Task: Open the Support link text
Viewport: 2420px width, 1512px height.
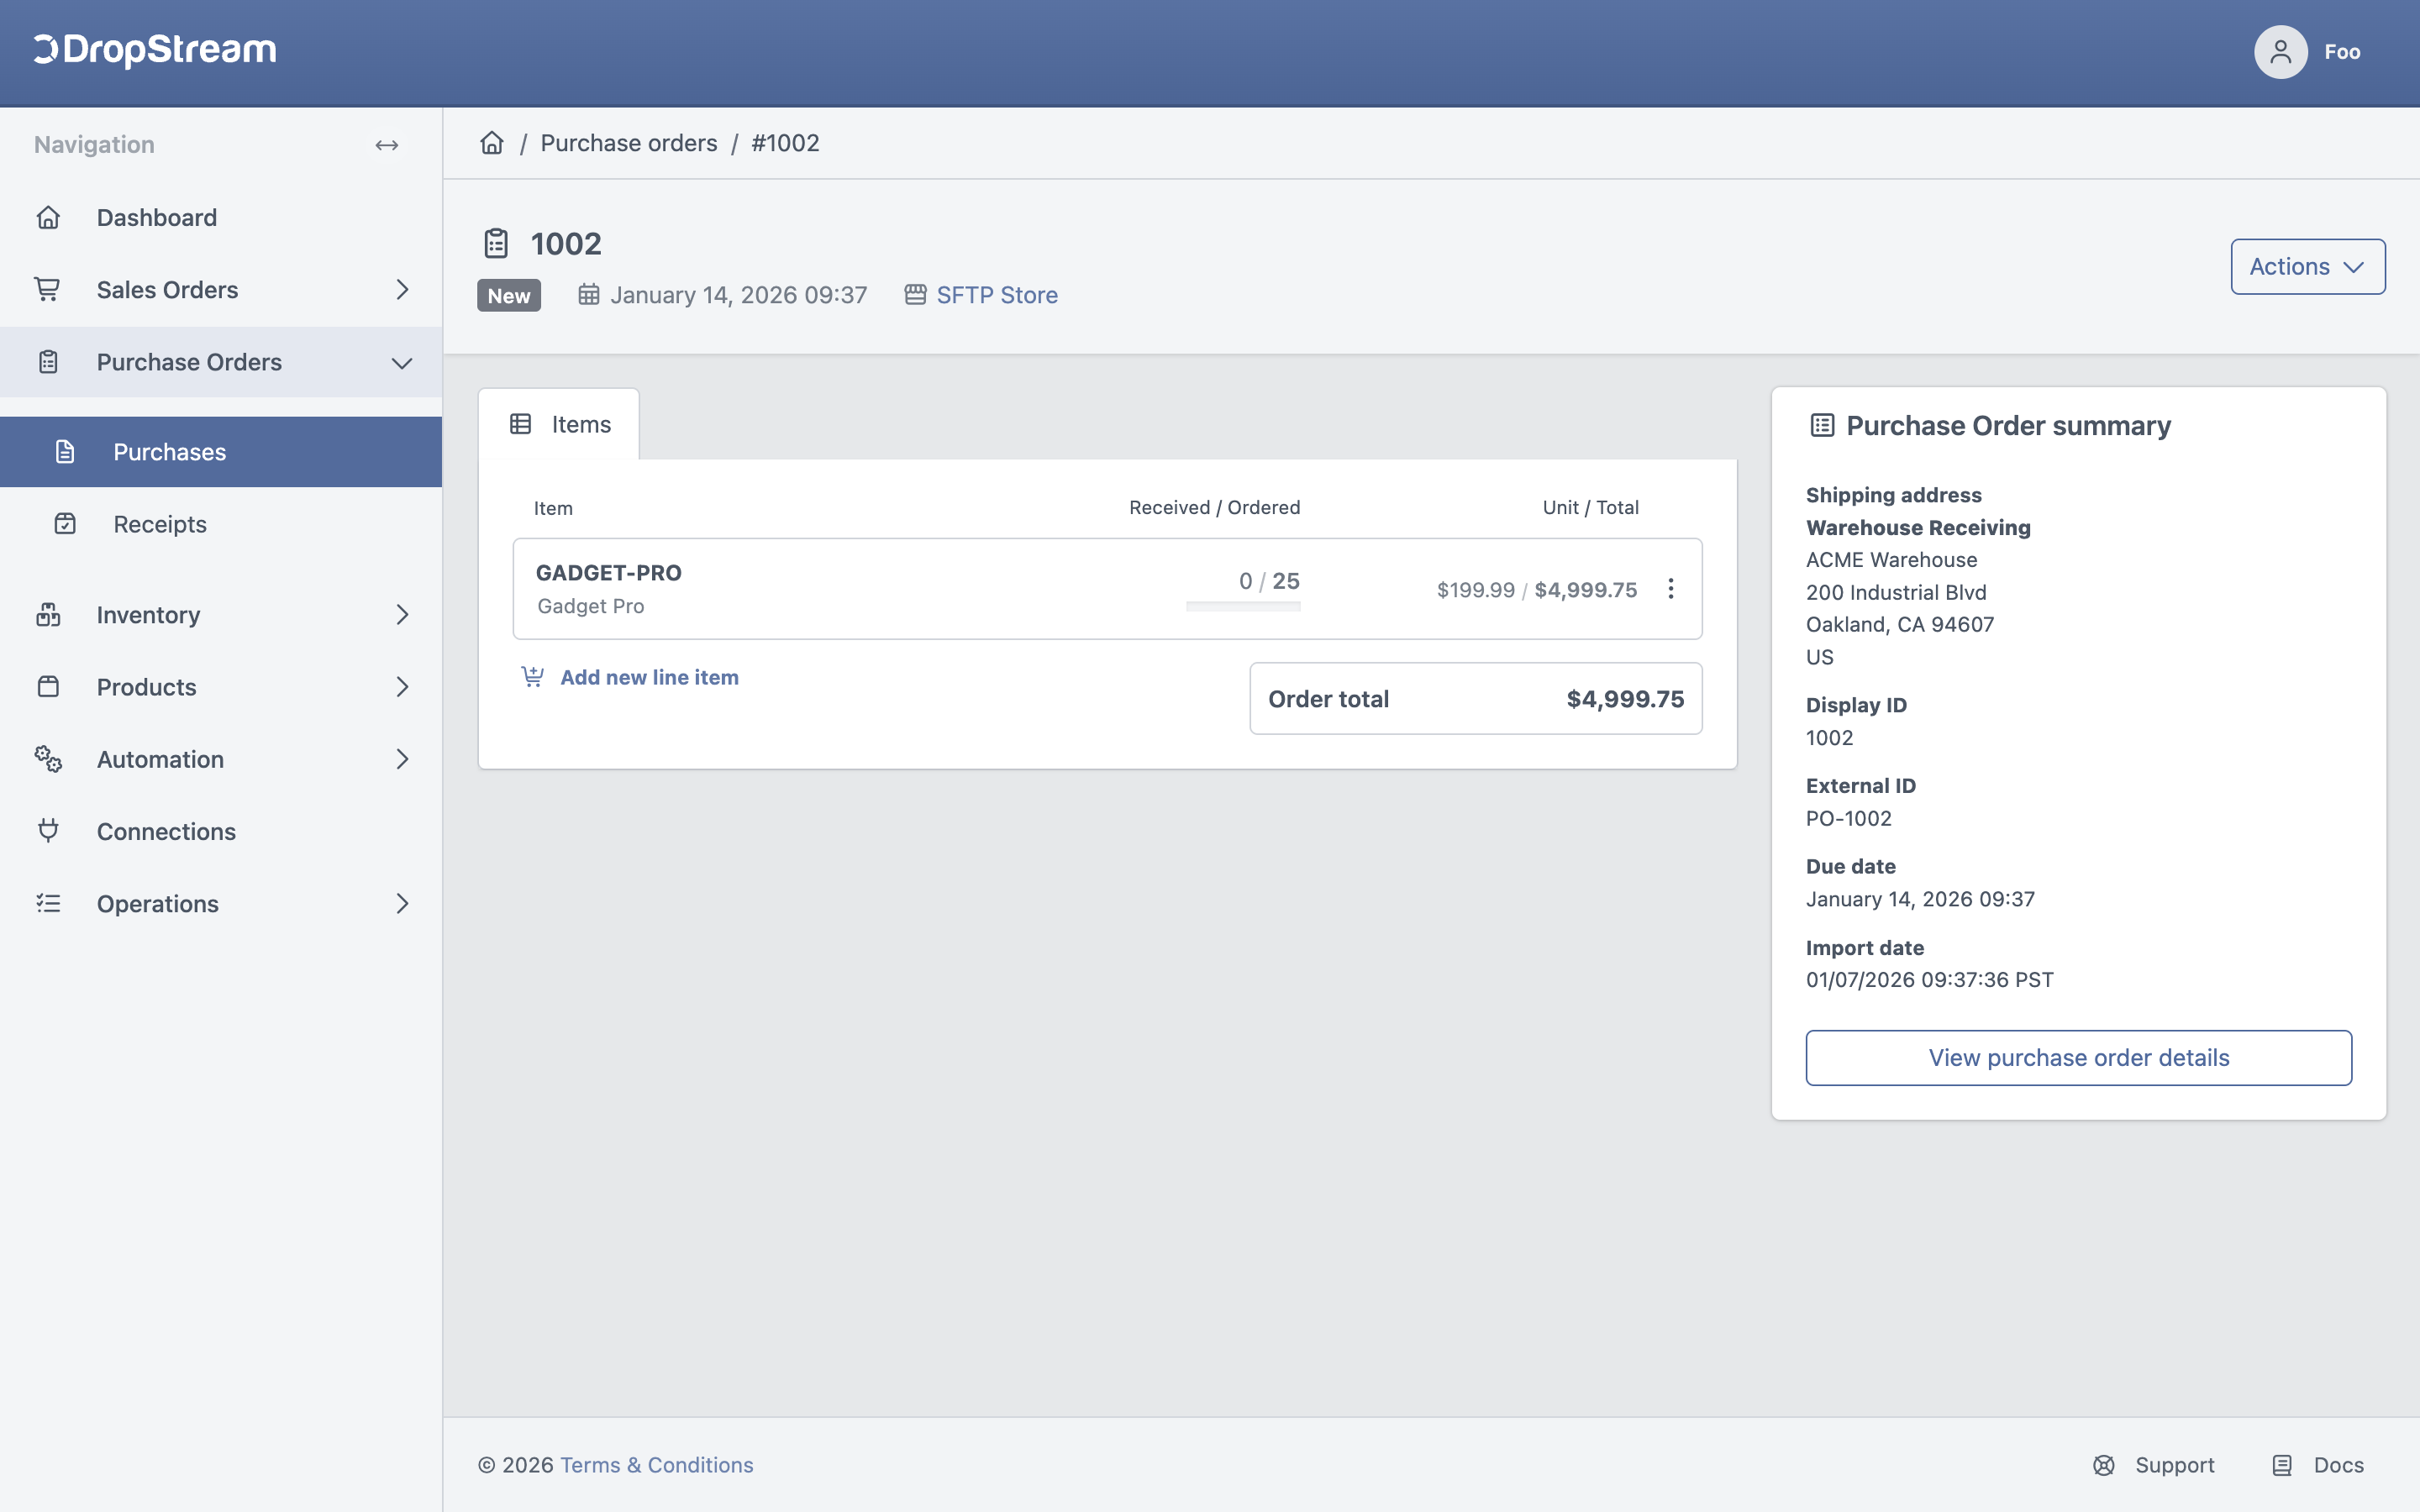Action: point(2174,1465)
